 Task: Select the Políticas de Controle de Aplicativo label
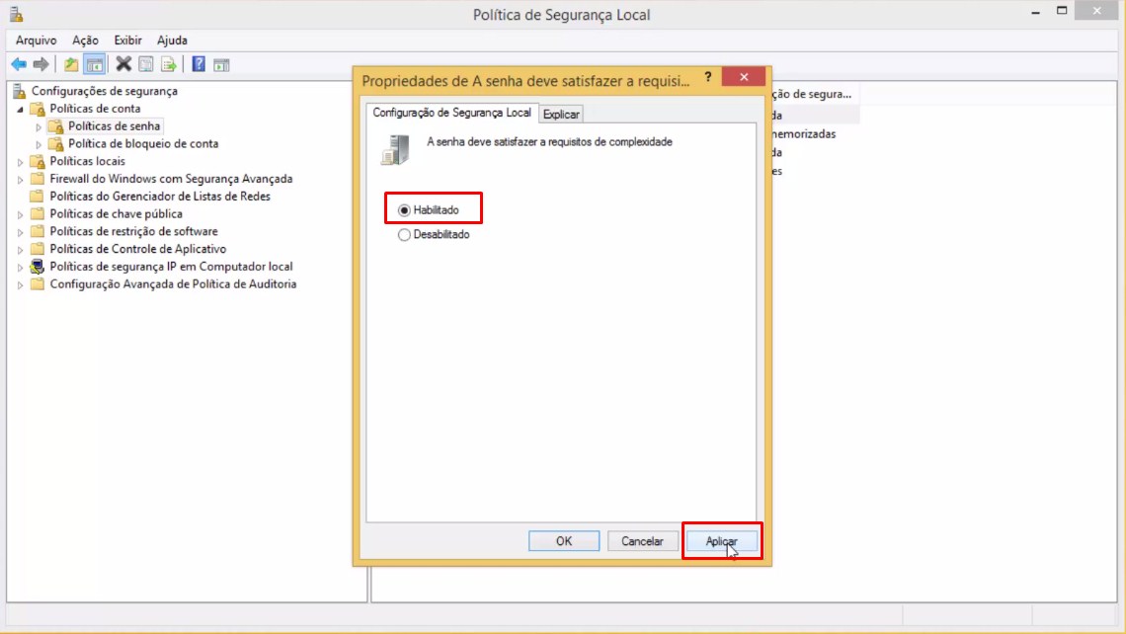[137, 249]
